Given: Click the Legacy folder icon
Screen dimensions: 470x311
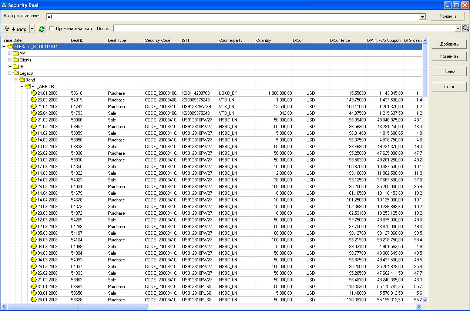Looking at the screenshot, I should point(16,73).
